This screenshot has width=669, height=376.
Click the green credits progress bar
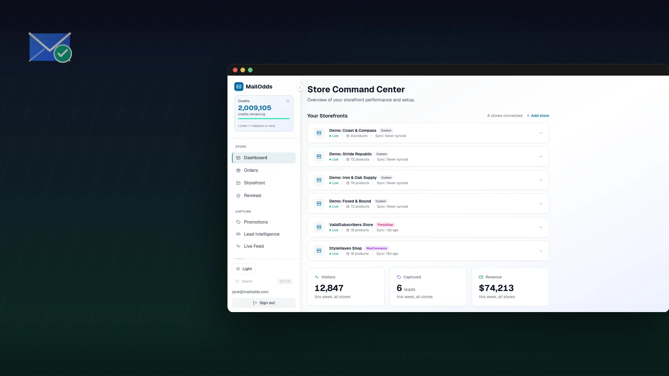point(263,119)
